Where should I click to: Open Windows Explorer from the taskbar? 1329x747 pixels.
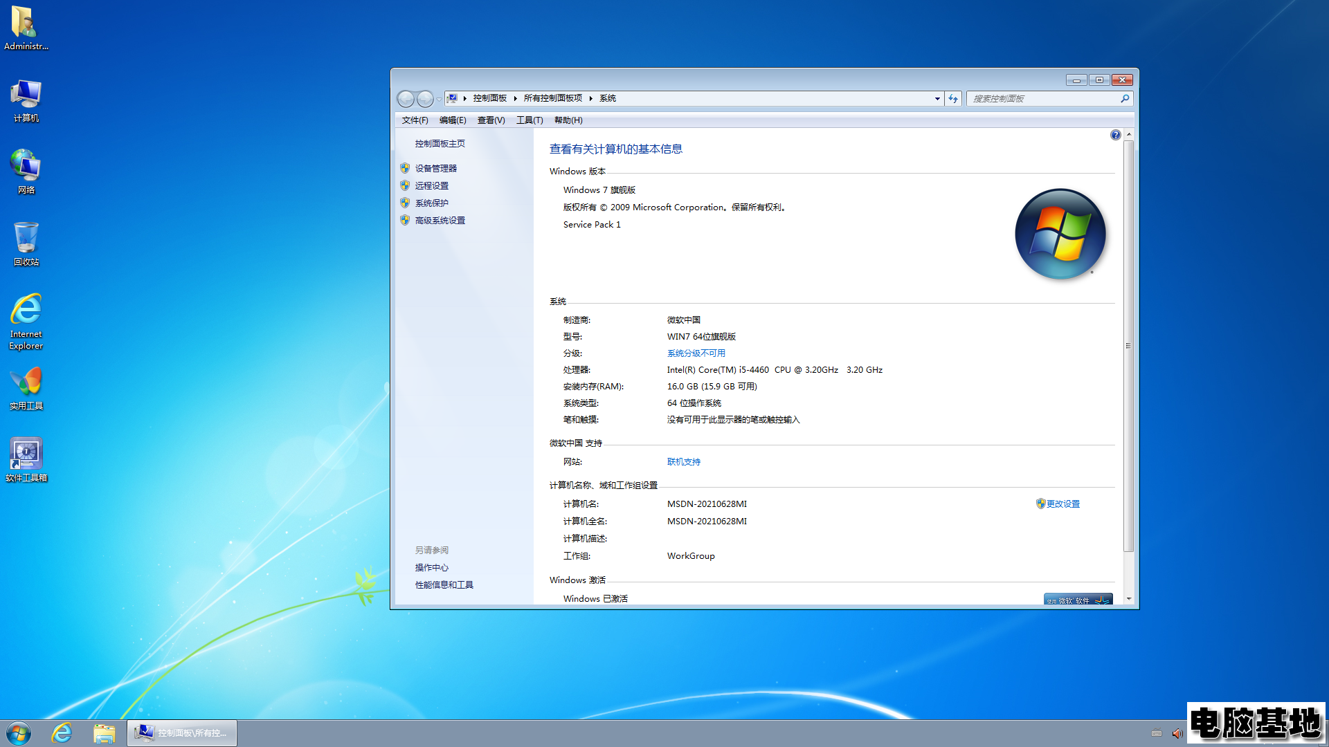pyautogui.click(x=104, y=733)
